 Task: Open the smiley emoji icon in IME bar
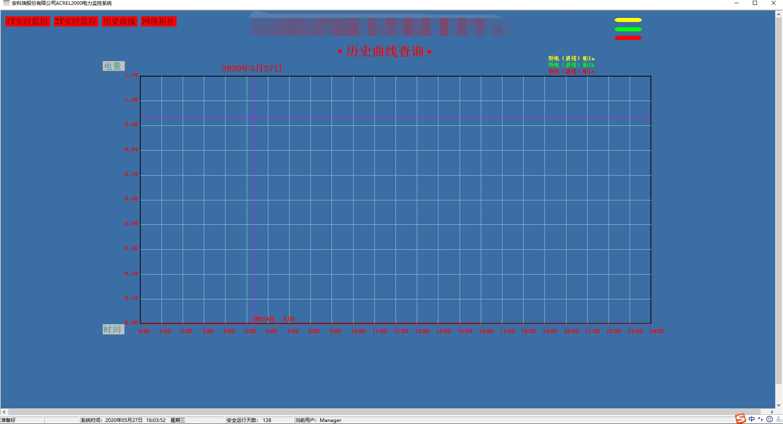770,419
